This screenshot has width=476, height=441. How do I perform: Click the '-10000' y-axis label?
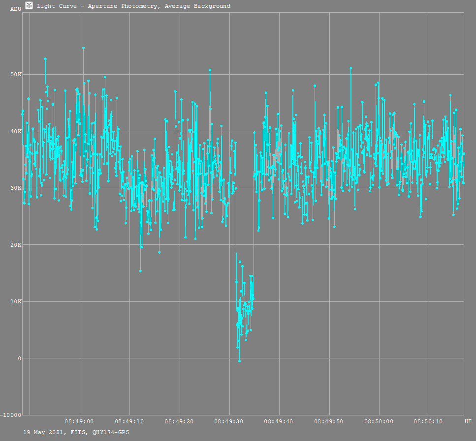click(11, 415)
